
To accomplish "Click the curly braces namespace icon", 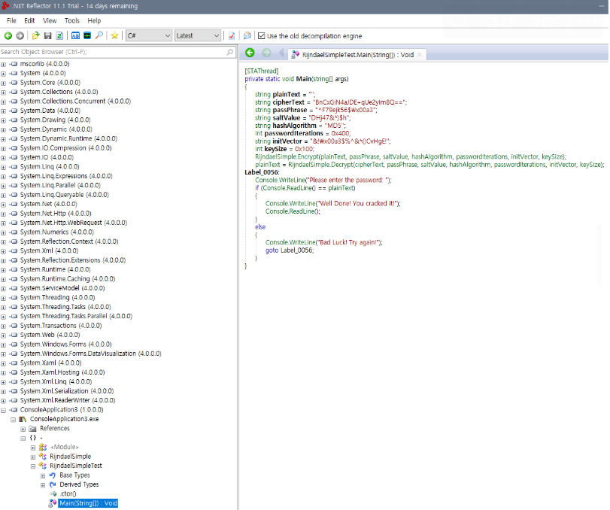I will [33, 438].
